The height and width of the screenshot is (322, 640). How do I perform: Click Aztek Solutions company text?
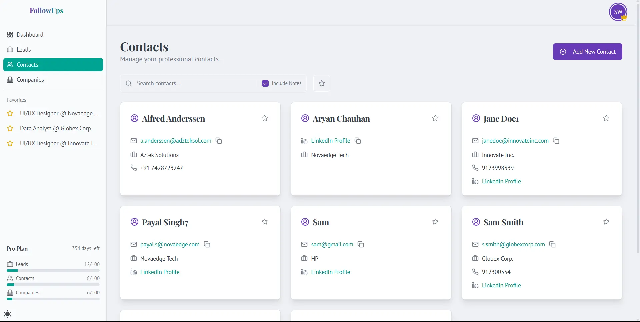[x=159, y=155]
